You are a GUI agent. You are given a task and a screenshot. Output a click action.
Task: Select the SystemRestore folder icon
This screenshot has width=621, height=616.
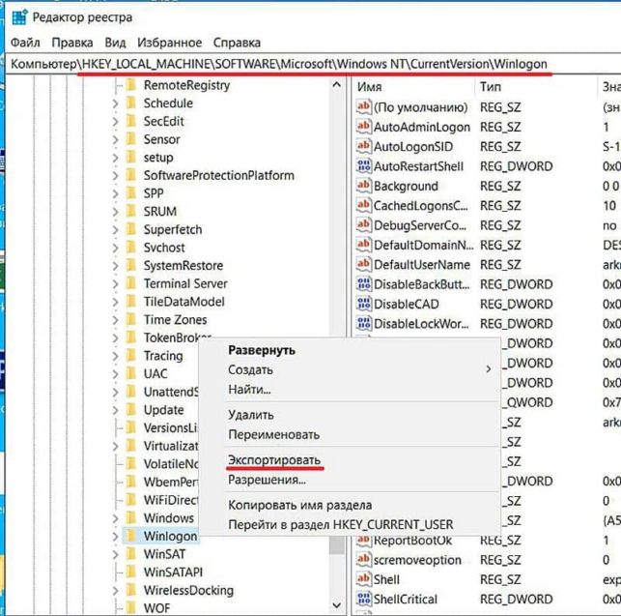[x=130, y=265]
